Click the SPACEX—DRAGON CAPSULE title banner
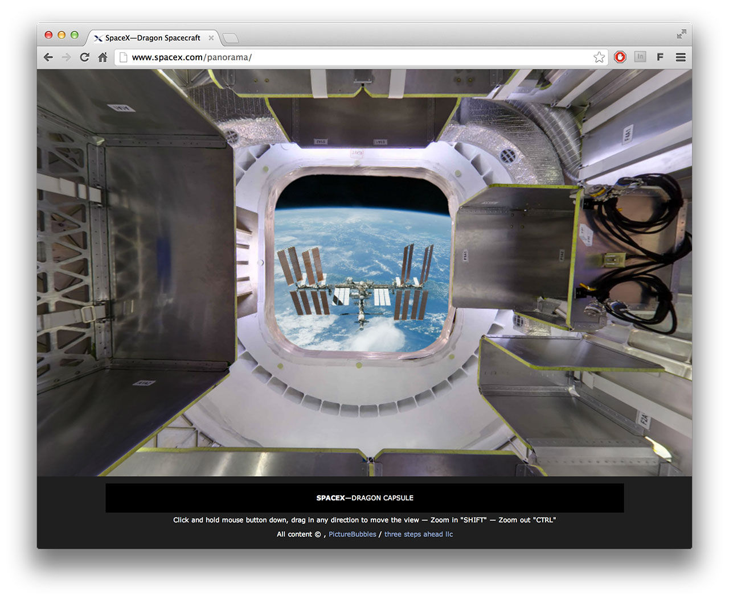Screen dimensions: 729x600 click(x=364, y=498)
